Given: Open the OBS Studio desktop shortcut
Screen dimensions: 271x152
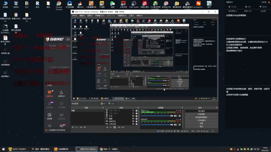Looking at the screenshot, I should click(x=134, y=5).
